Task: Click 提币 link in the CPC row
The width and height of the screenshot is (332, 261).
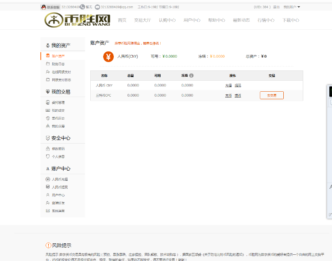Action: tap(238, 95)
